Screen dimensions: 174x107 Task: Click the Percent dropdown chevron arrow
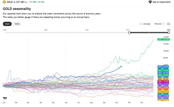click(163, 24)
